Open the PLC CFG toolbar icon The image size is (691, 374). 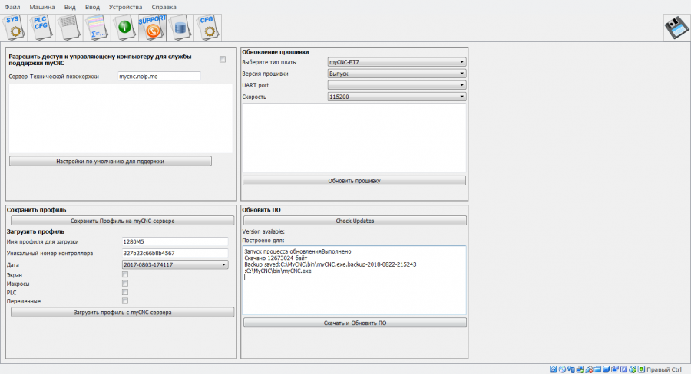click(42, 28)
